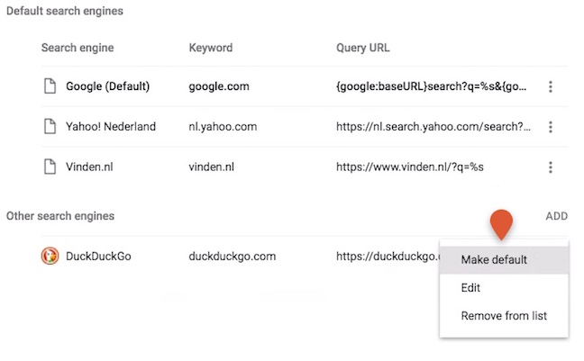584x361 pixels.
Task: Click ADD to add a search engine
Action: (556, 216)
